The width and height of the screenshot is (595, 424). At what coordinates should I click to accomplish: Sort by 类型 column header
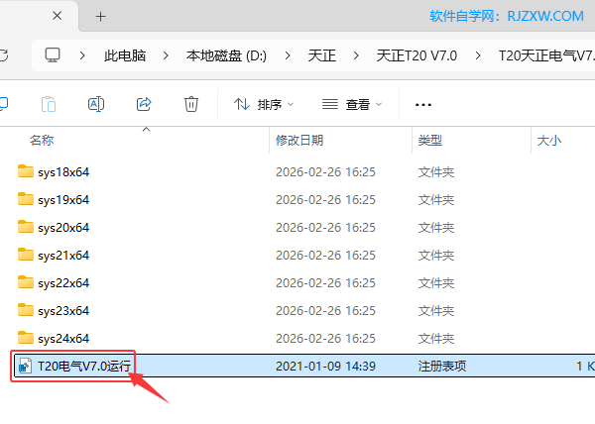coord(430,141)
